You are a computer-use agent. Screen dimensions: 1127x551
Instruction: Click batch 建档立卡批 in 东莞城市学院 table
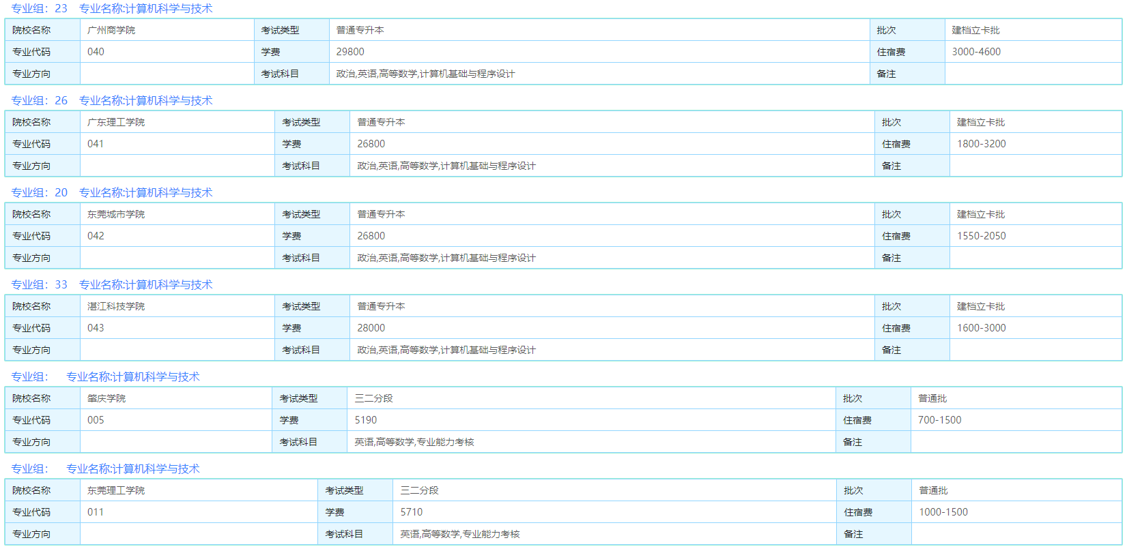(x=981, y=214)
